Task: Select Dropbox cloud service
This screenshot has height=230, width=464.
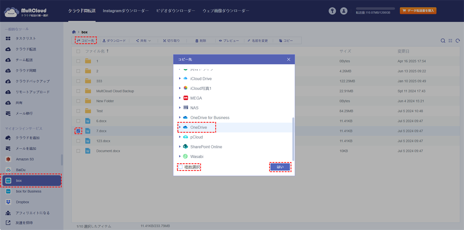Action: pos(22,202)
